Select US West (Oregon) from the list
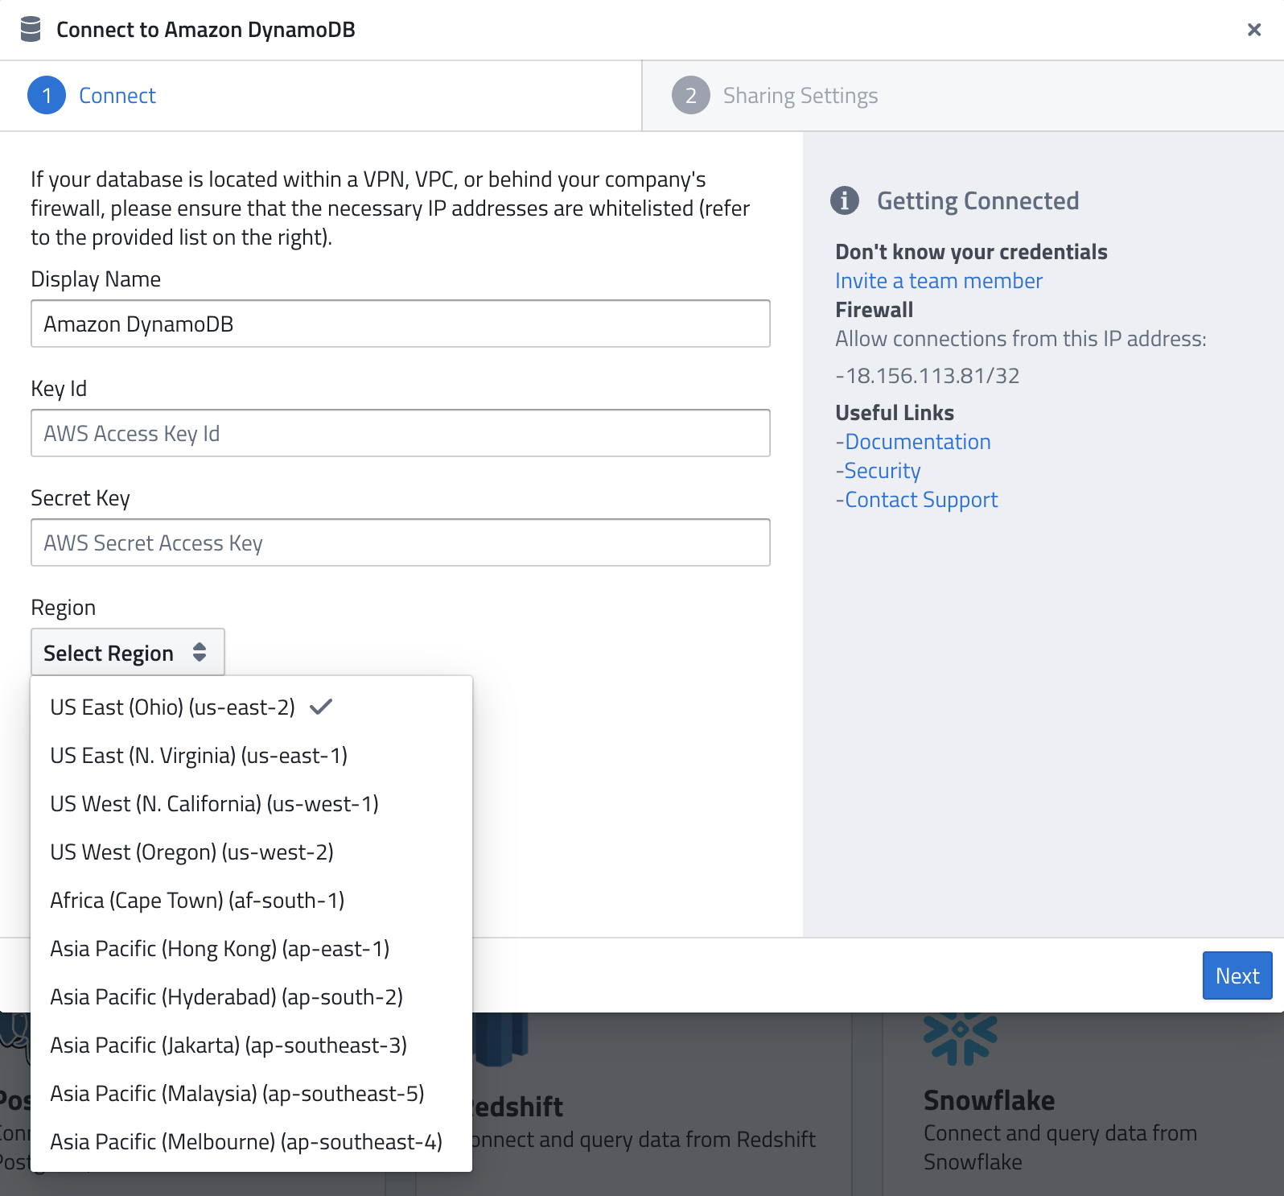The height and width of the screenshot is (1196, 1284). tap(191, 852)
